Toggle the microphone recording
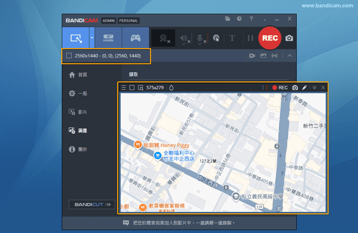This screenshot has height=233, width=358. 200,38
